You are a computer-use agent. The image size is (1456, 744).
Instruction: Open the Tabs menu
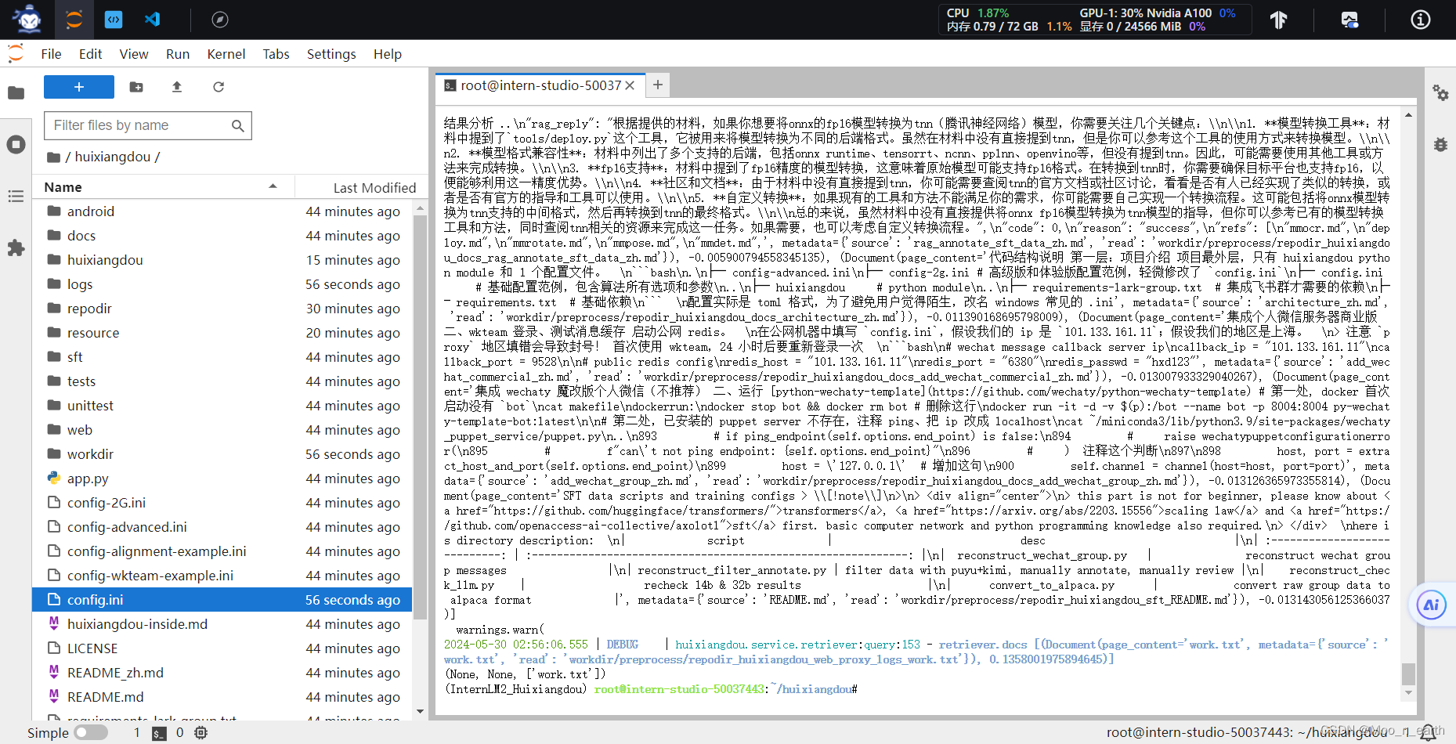[x=276, y=54]
